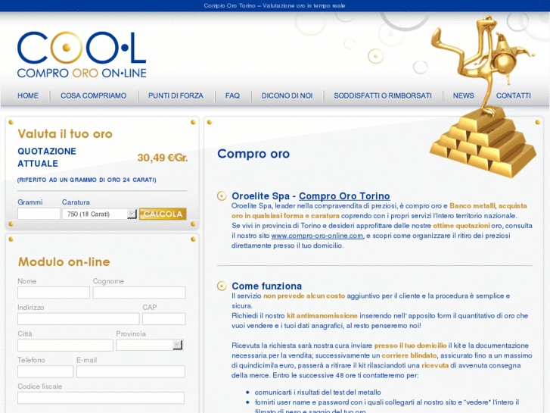
Task: Open the Compro Oro Torino link
Action: coord(344,196)
